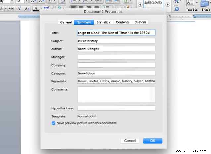Open the Text Box dropdown arrow
The width and height of the screenshot is (211, 154).
click(197, 3)
